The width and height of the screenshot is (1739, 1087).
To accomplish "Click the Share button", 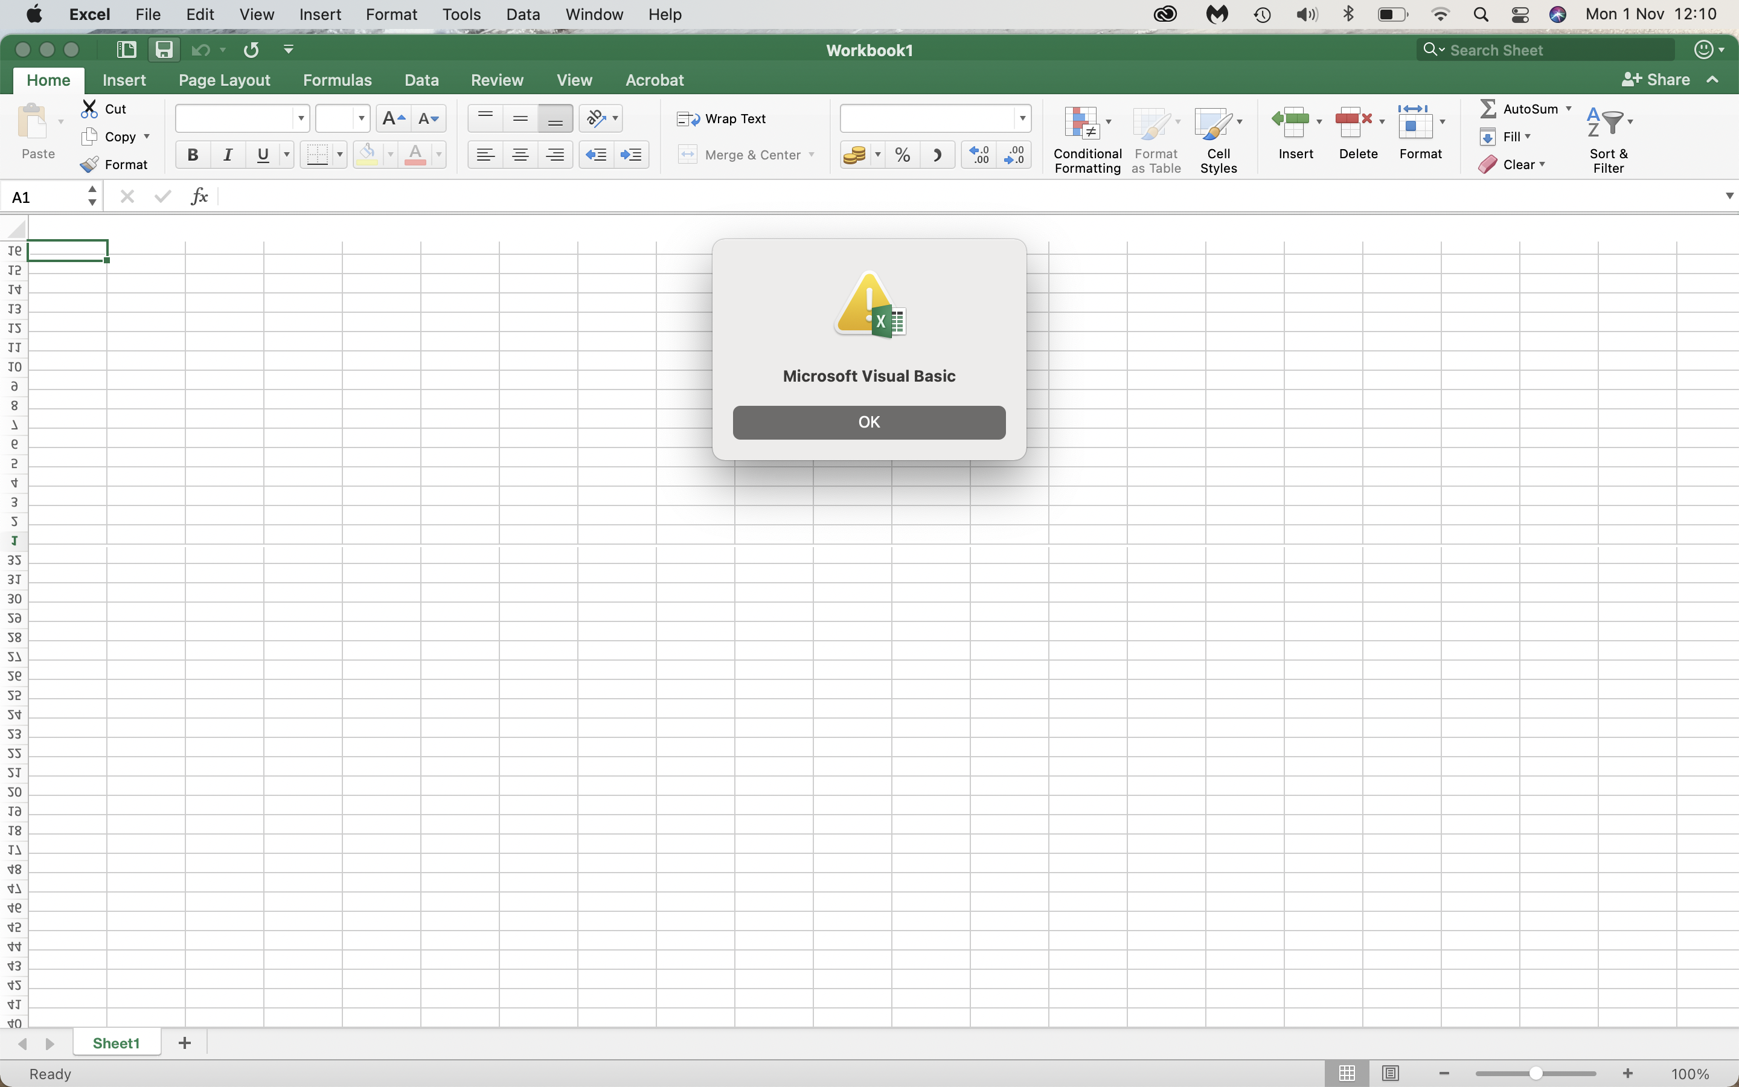I will [x=1658, y=80].
